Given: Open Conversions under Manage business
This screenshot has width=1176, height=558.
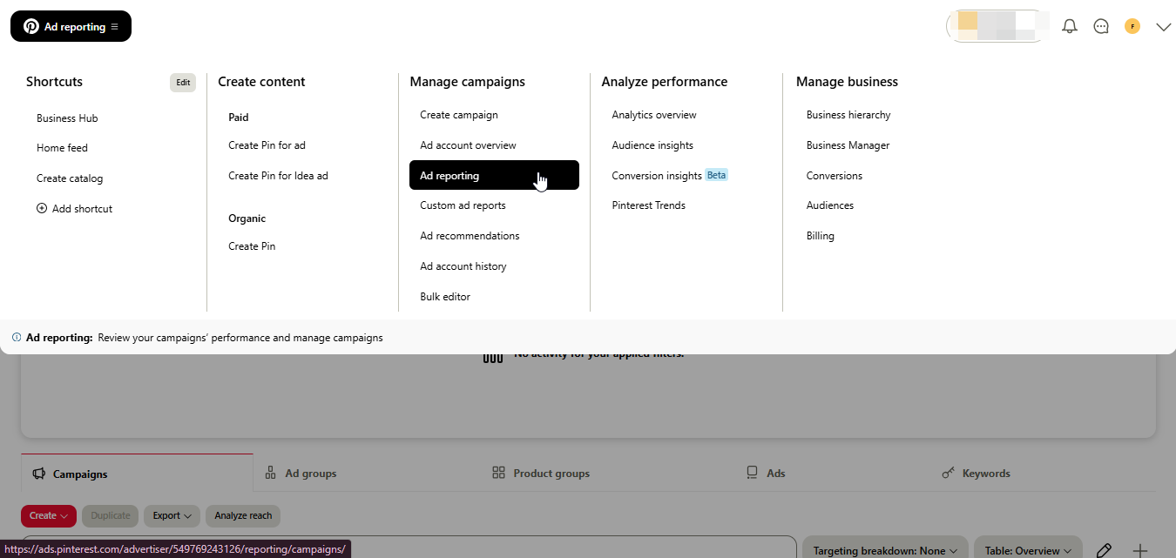Looking at the screenshot, I should pos(835,176).
